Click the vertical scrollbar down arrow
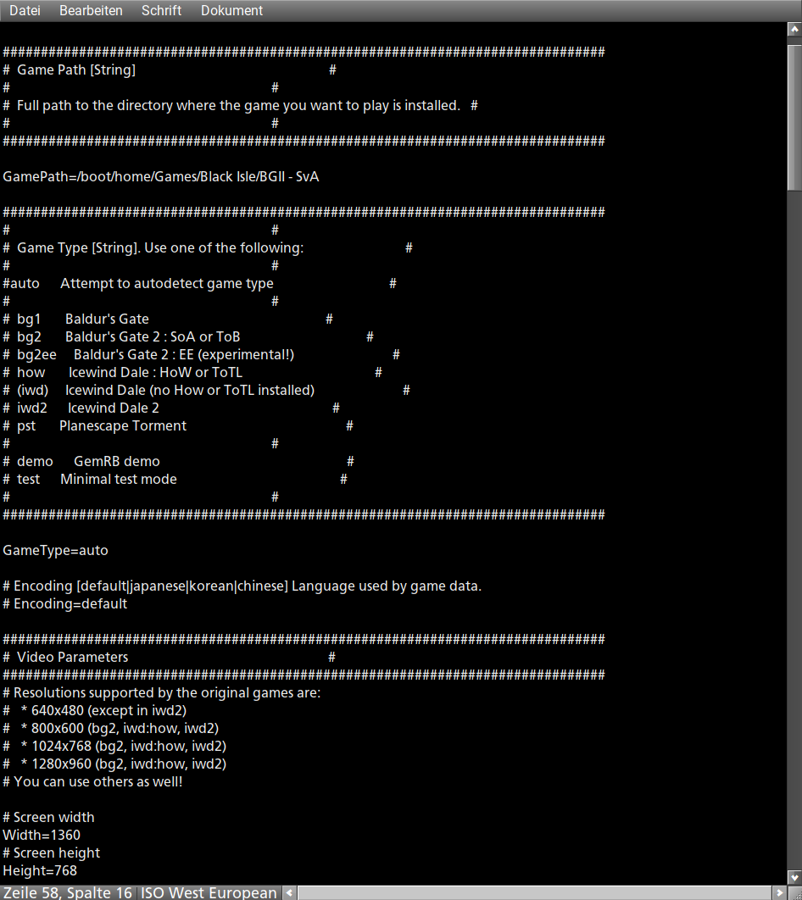Screen dimensions: 802x900 pyautogui.click(x=794, y=878)
